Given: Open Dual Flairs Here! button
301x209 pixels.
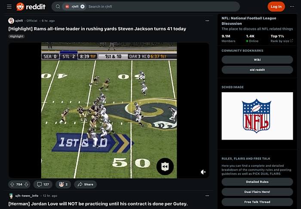Looking at the screenshot, I should (257, 192).
